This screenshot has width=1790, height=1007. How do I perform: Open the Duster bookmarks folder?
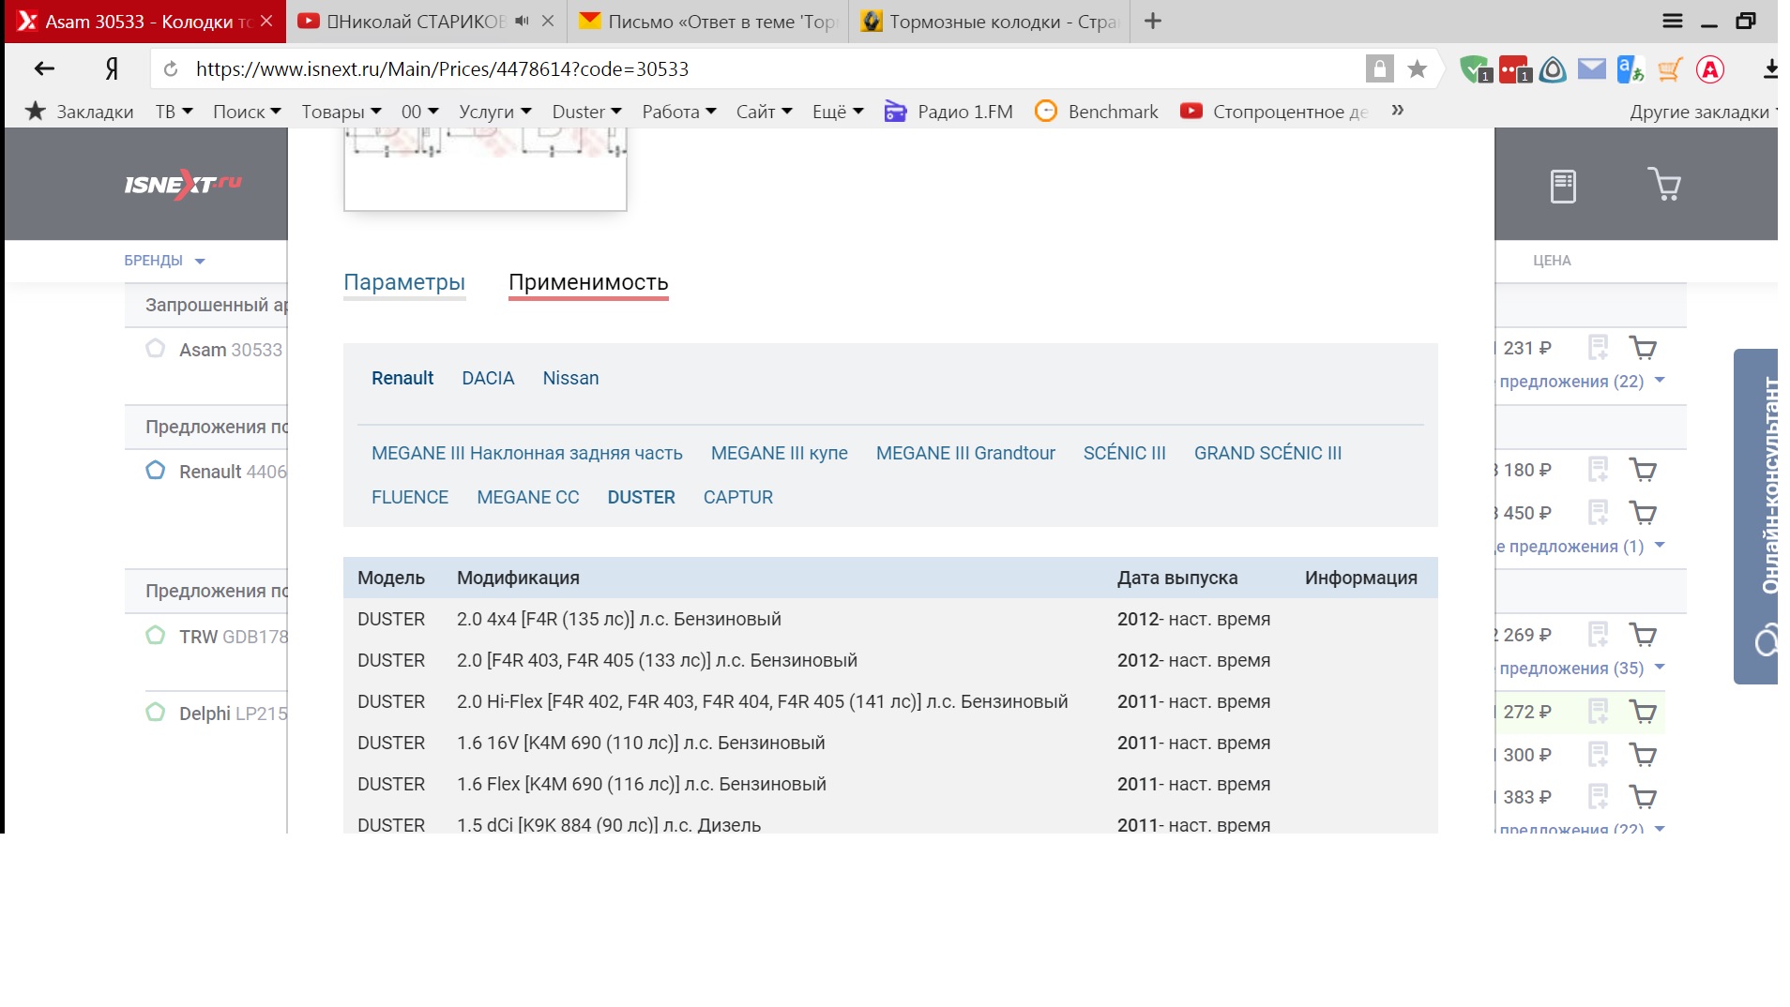tap(587, 112)
